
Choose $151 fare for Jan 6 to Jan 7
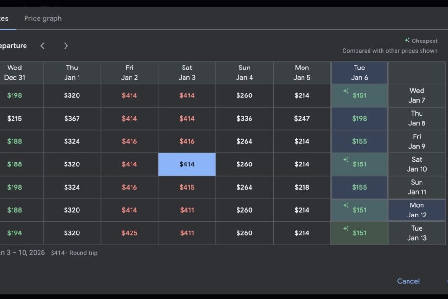coord(359,95)
